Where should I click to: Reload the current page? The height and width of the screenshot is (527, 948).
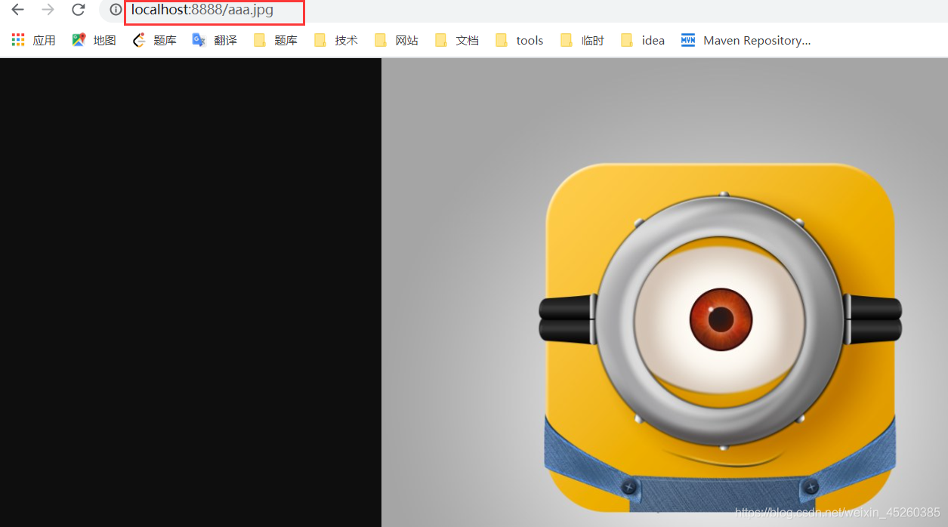(x=79, y=10)
